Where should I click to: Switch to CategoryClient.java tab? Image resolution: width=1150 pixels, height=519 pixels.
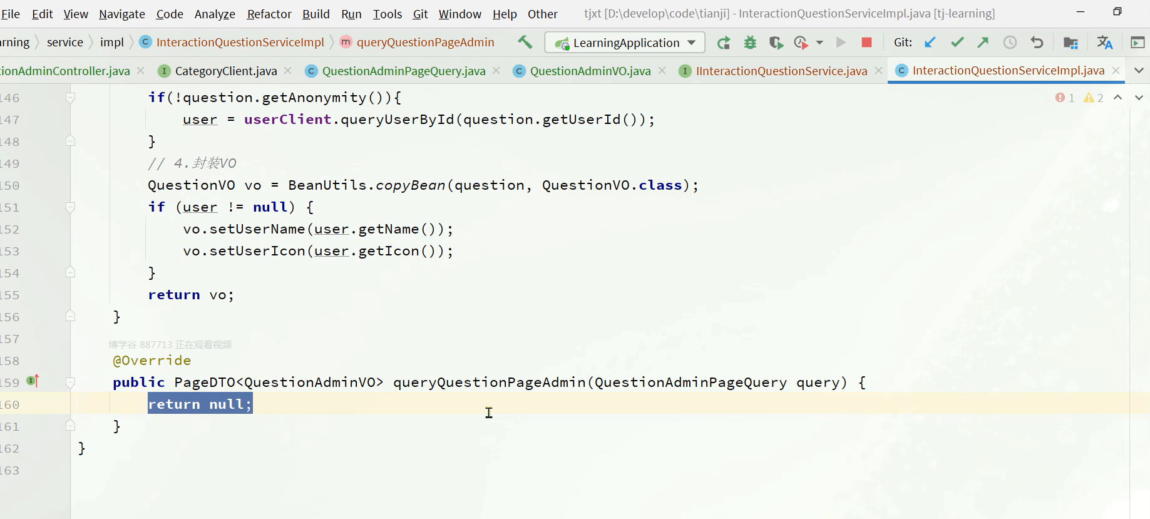click(225, 71)
